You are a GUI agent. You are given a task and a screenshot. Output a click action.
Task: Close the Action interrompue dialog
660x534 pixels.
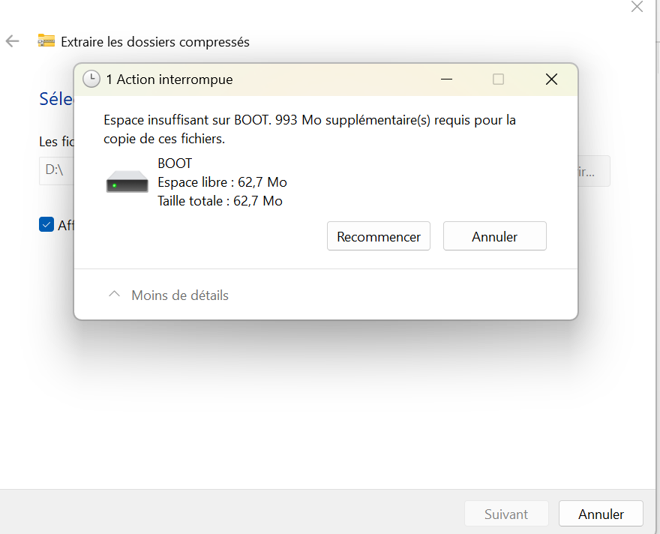[551, 79]
